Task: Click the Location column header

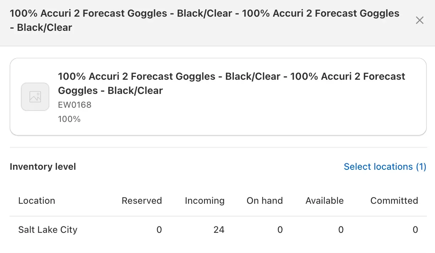Action: (x=37, y=201)
